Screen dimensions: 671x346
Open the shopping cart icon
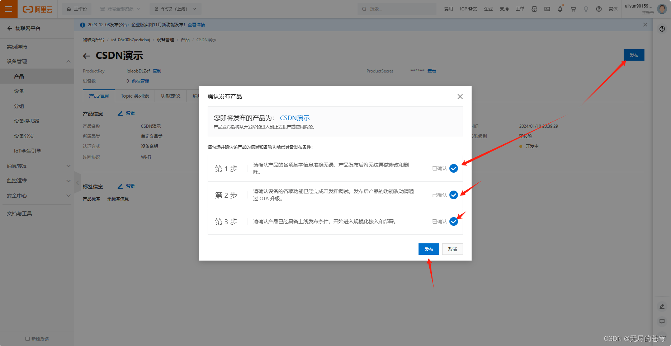[573, 9]
